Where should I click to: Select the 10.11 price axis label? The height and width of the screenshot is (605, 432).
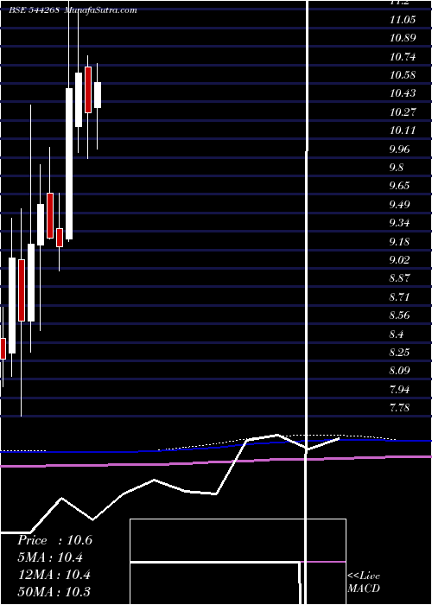click(x=403, y=131)
